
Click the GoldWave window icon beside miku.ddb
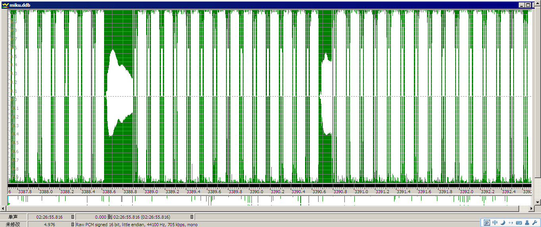[5, 5]
